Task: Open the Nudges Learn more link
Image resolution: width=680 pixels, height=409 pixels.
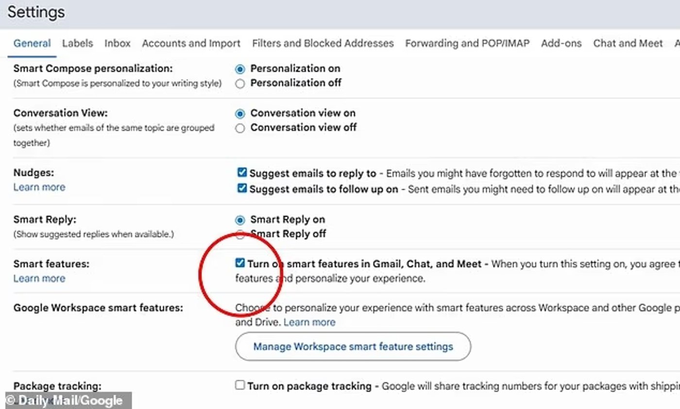Action: point(39,187)
